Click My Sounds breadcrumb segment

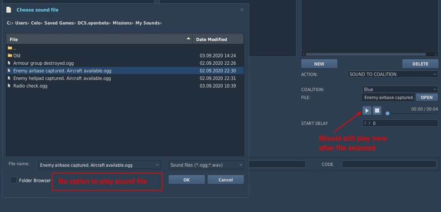click(x=147, y=23)
